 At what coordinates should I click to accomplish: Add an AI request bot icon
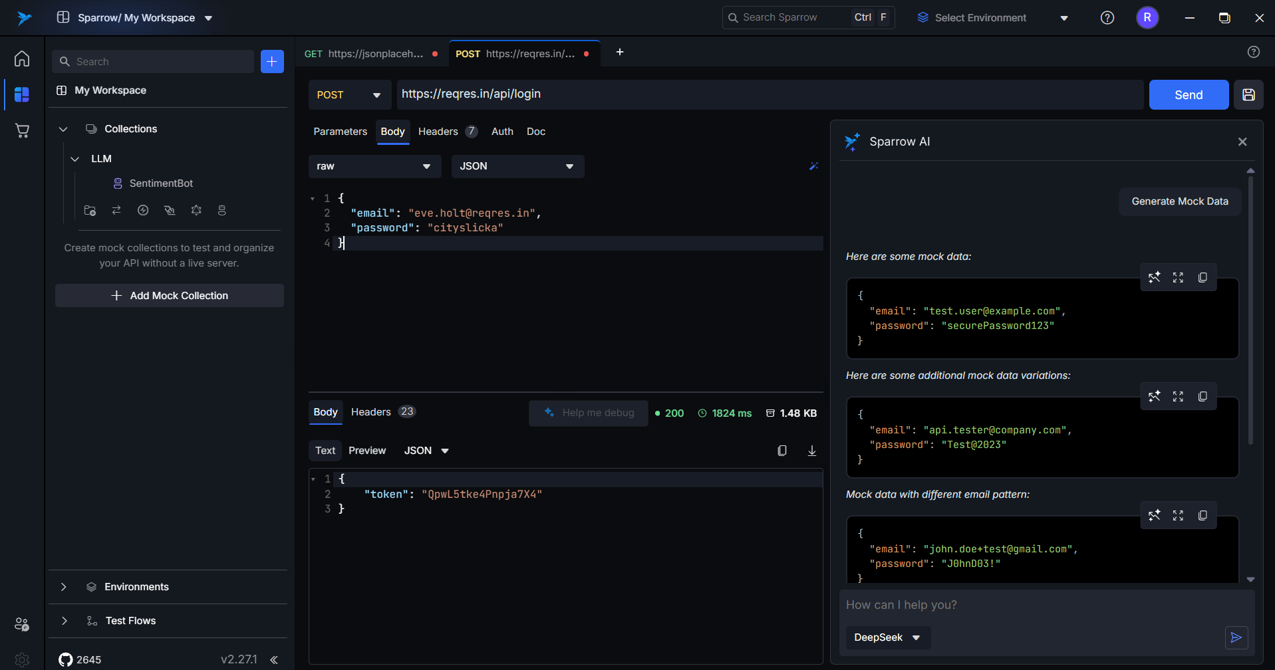[x=222, y=210]
